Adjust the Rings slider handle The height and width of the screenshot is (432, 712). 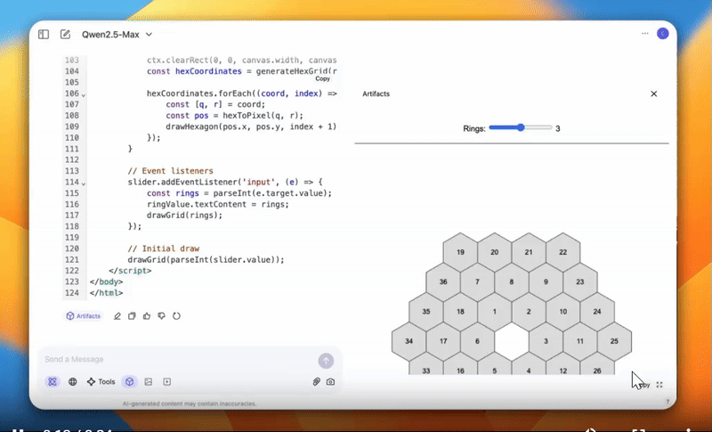pyautogui.click(x=521, y=127)
